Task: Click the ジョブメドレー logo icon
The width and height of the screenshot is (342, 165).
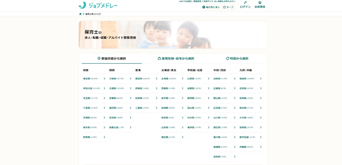Action: point(82,5)
